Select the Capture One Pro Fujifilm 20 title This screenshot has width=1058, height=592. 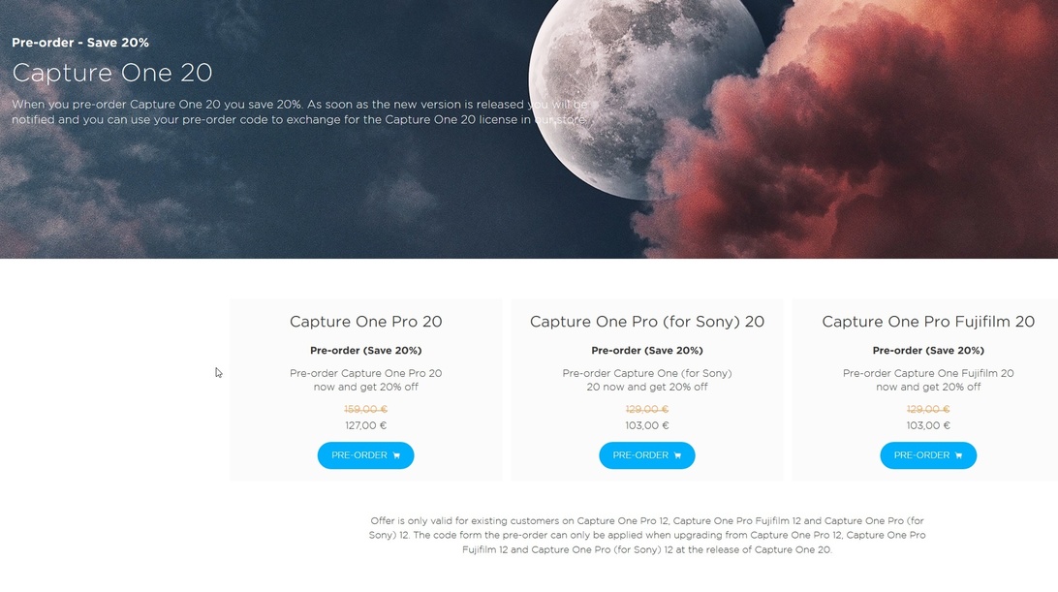927,322
